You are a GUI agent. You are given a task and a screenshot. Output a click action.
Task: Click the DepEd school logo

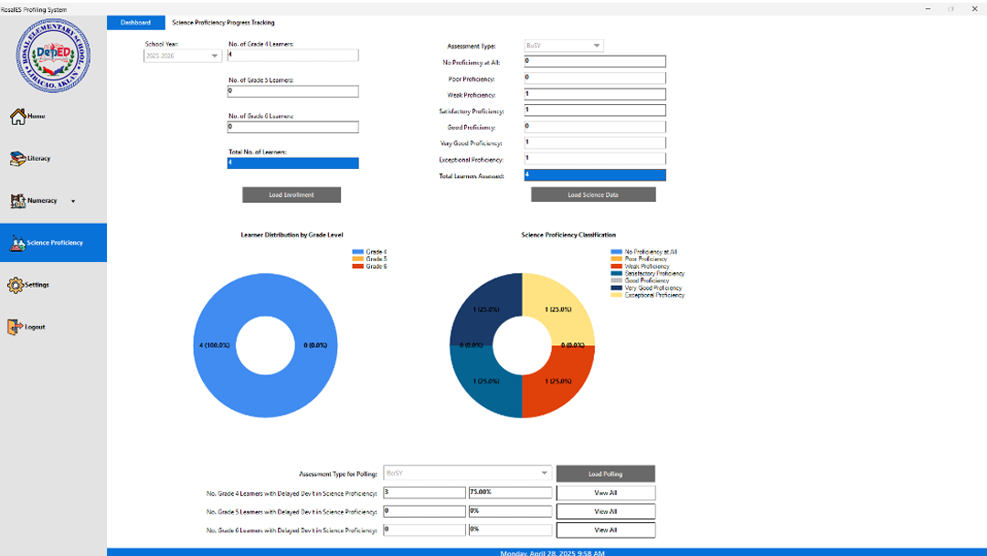pyautogui.click(x=53, y=55)
